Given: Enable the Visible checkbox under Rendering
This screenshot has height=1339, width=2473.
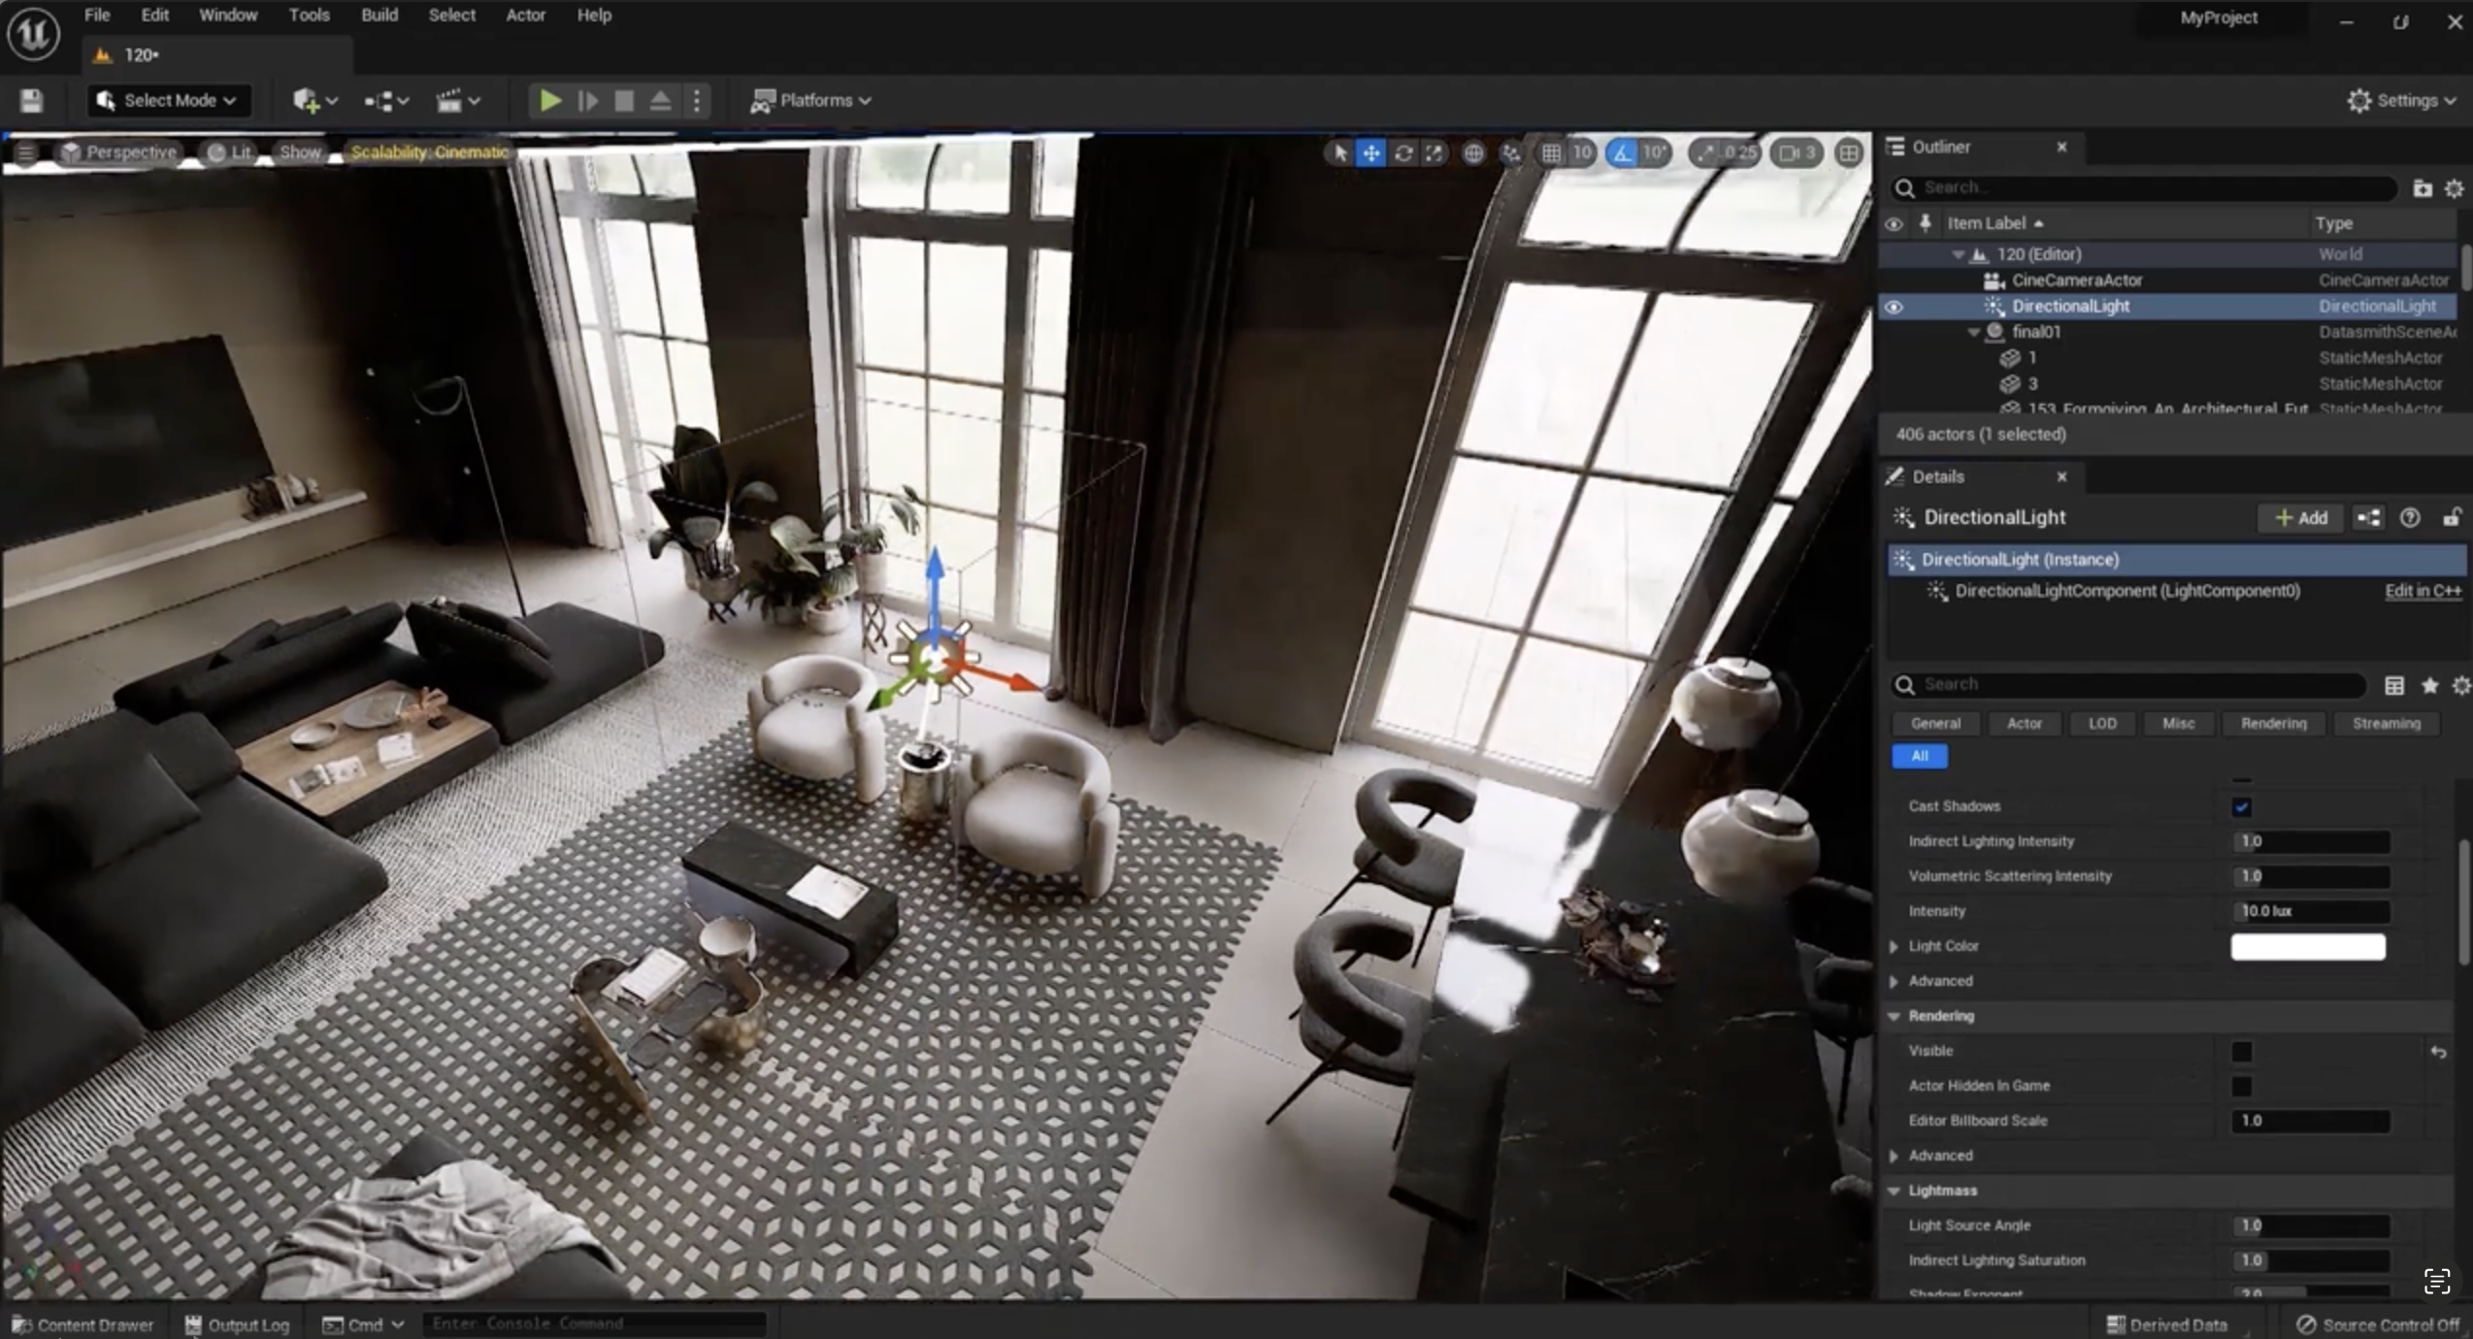Looking at the screenshot, I should tap(2241, 1051).
